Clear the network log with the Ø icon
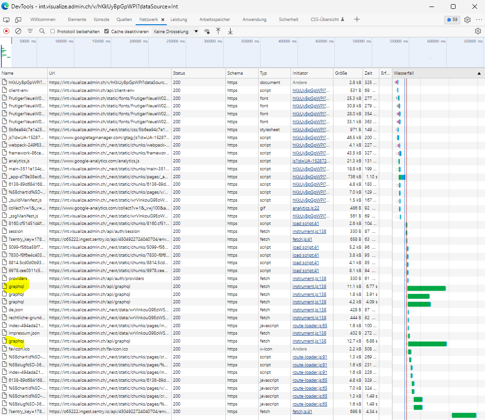This screenshot has width=485, height=420. tap(17, 31)
